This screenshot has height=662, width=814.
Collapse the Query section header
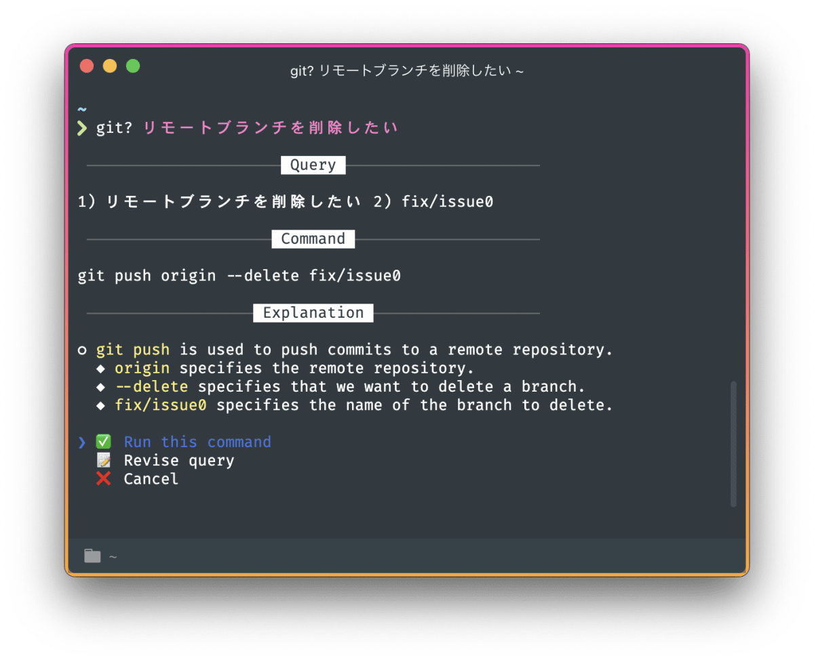tap(313, 165)
